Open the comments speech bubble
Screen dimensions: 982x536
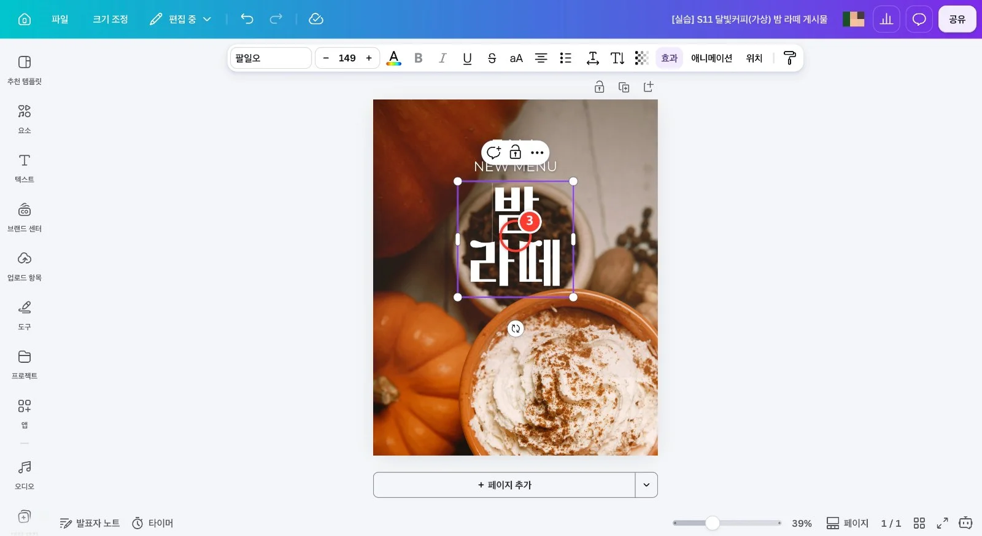pos(919,19)
